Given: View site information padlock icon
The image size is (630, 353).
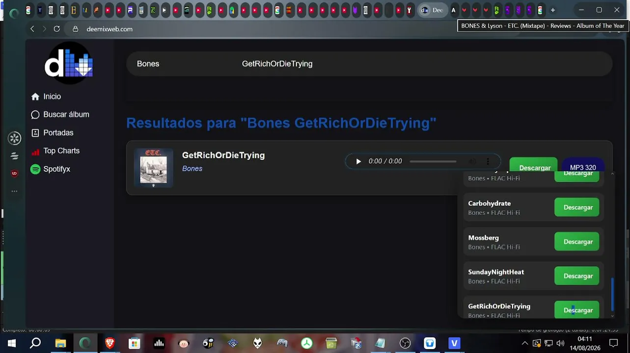Looking at the screenshot, I should click(75, 29).
